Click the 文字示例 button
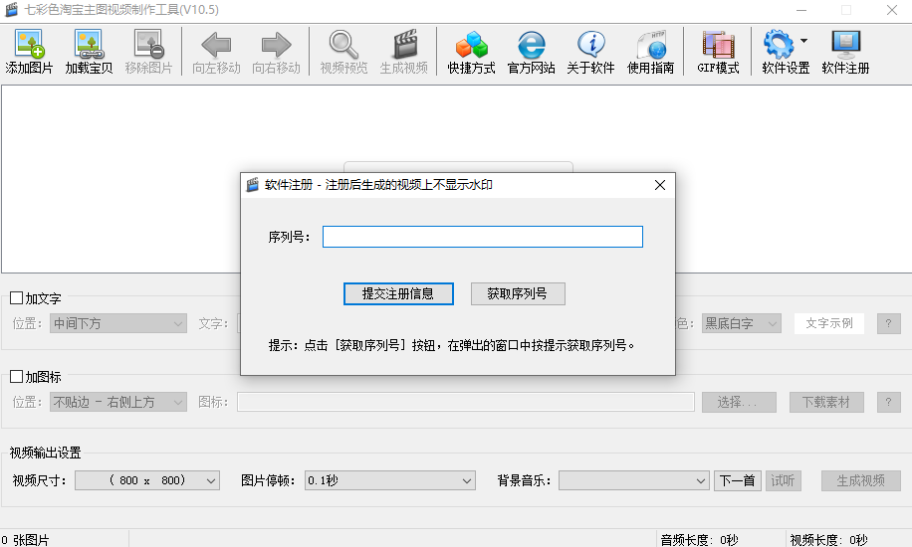Screen dimensions: 912x547 point(828,323)
